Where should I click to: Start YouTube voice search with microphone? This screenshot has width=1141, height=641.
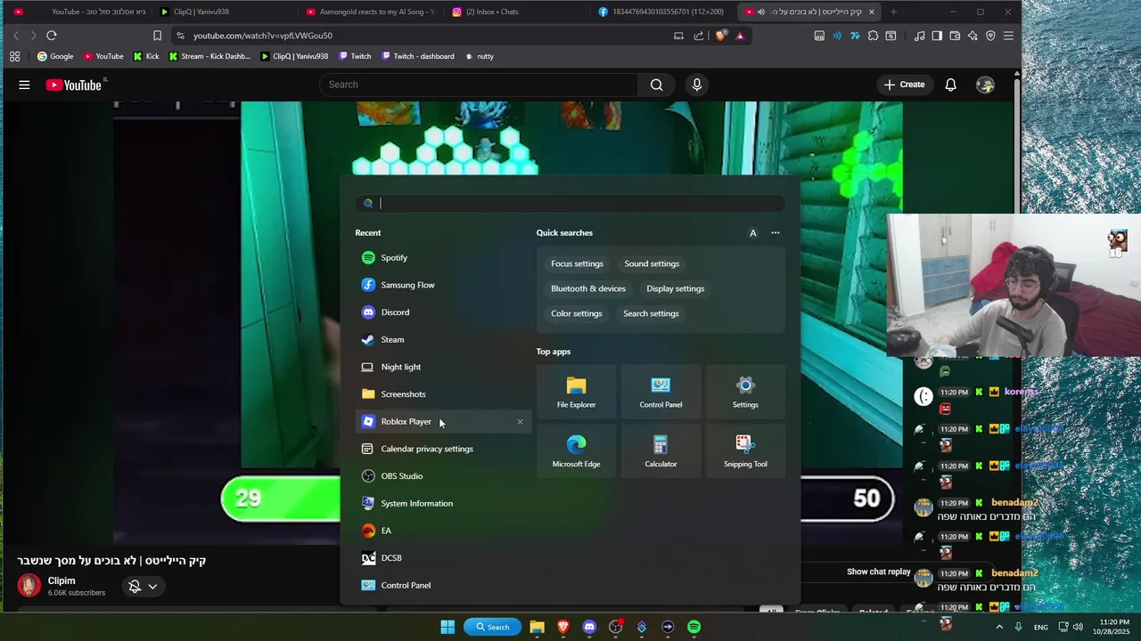click(697, 85)
